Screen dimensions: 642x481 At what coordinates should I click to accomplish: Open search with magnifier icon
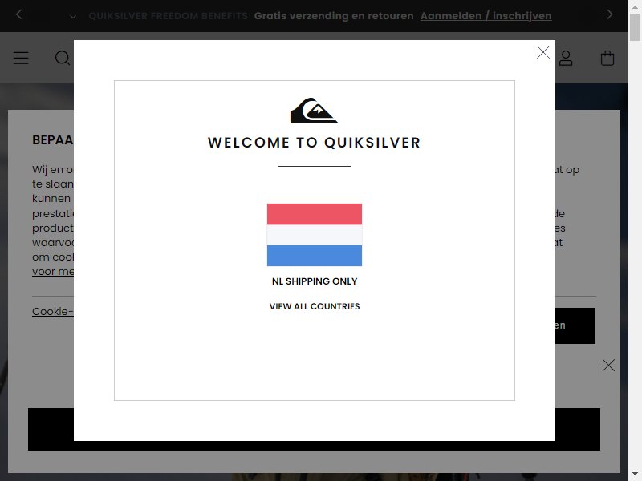[x=63, y=58]
